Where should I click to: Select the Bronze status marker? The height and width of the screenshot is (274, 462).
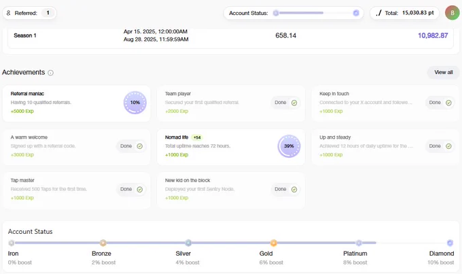point(103,243)
